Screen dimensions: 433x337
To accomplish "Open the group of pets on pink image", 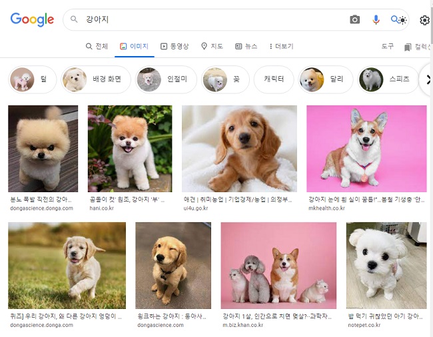I will coord(278,266).
